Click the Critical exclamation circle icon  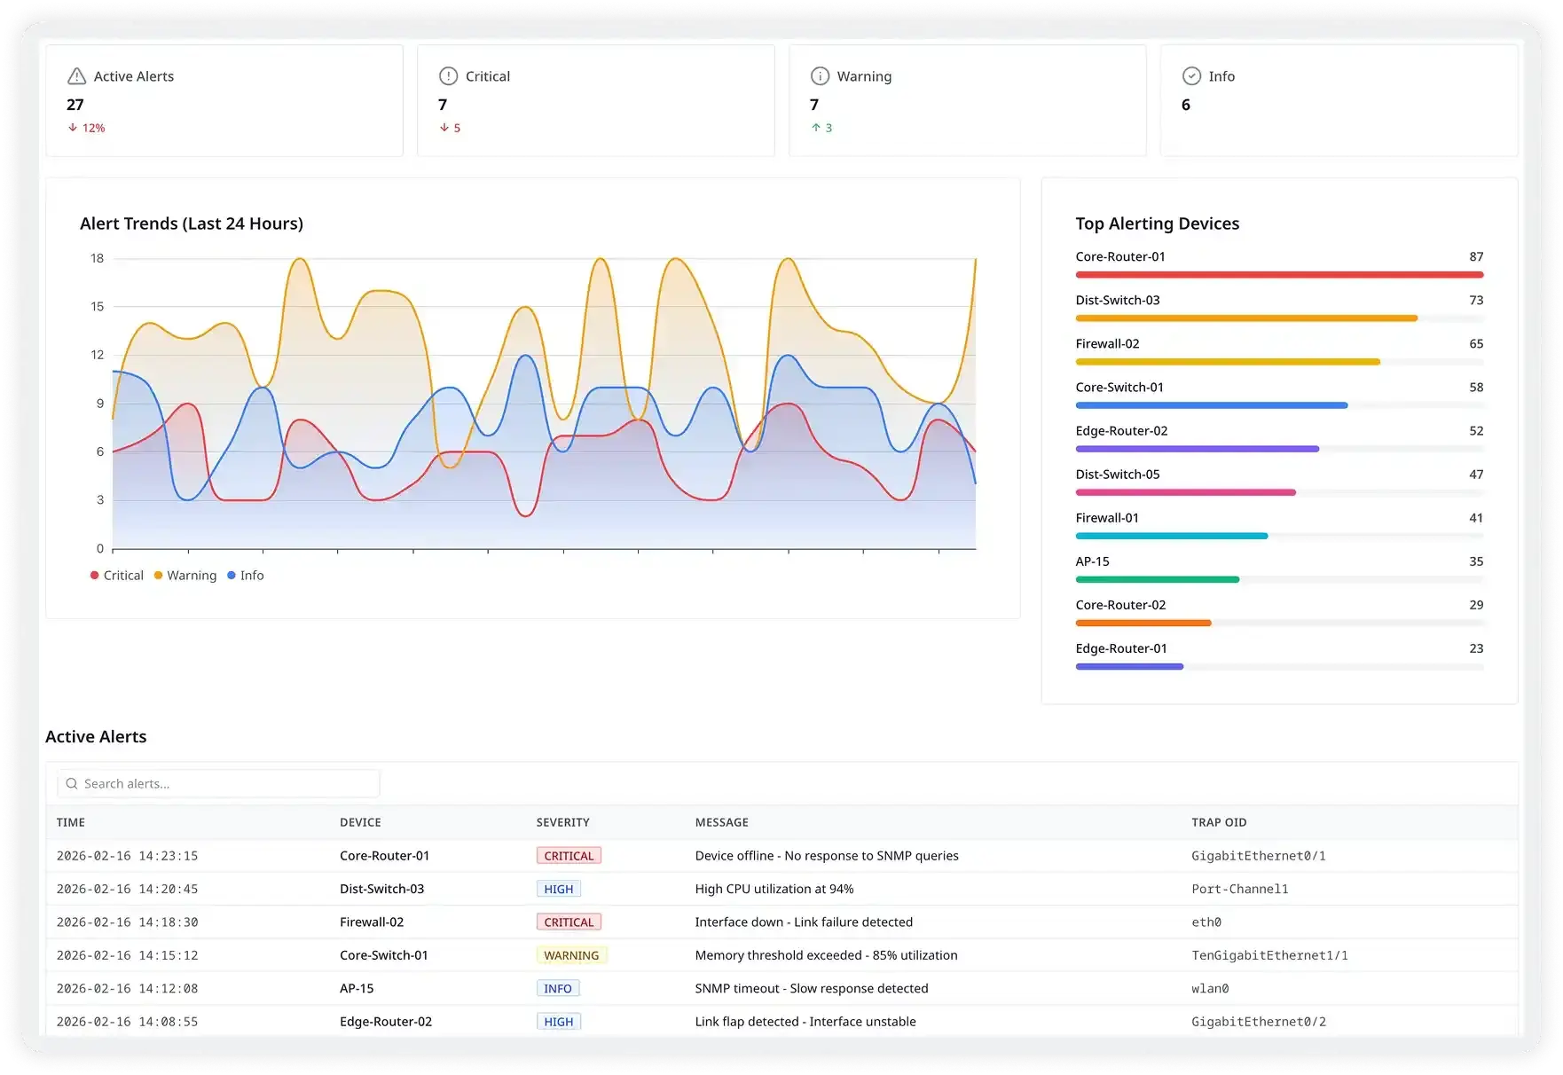click(447, 76)
